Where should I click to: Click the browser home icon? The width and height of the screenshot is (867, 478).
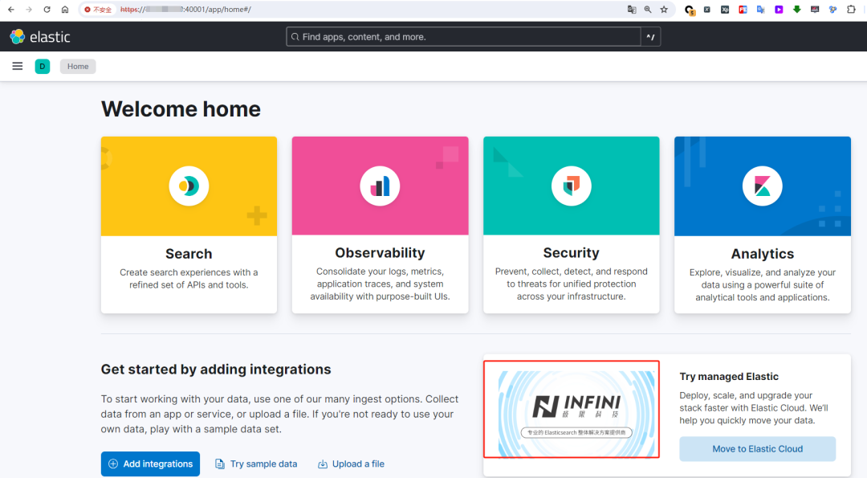tap(65, 10)
